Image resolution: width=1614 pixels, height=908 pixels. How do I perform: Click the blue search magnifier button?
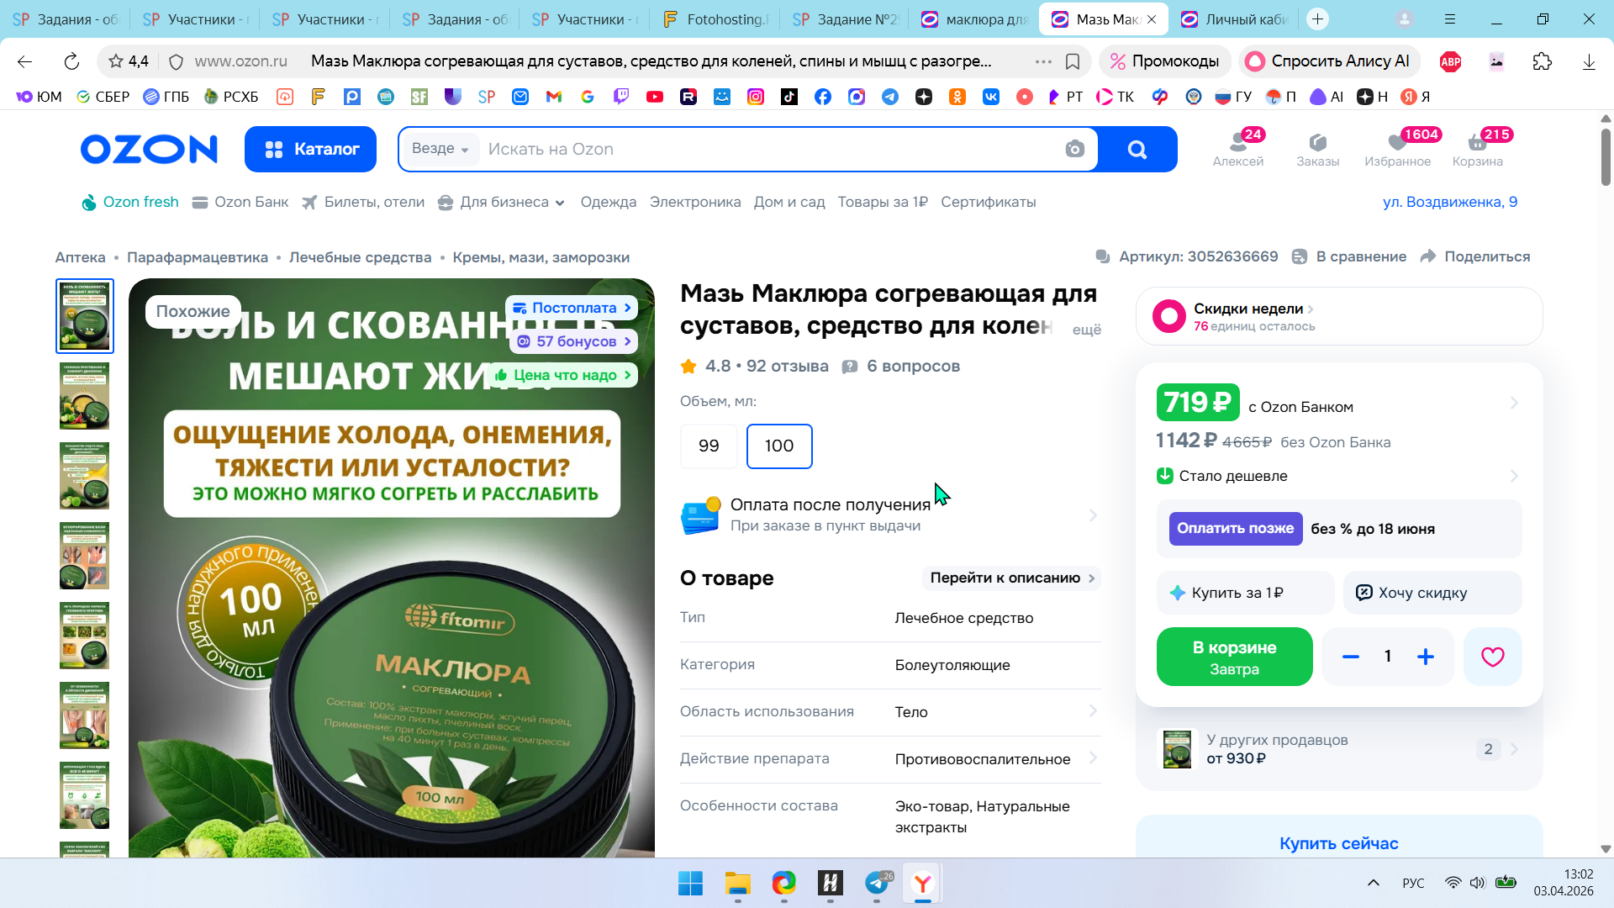tap(1137, 150)
